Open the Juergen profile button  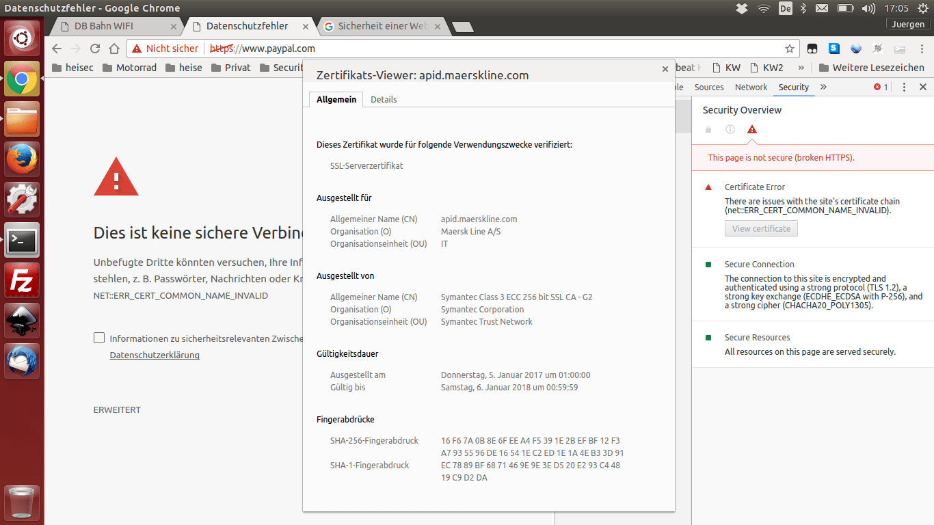click(908, 24)
